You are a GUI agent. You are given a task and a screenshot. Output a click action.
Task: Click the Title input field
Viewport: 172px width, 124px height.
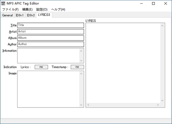click(50, 25)
